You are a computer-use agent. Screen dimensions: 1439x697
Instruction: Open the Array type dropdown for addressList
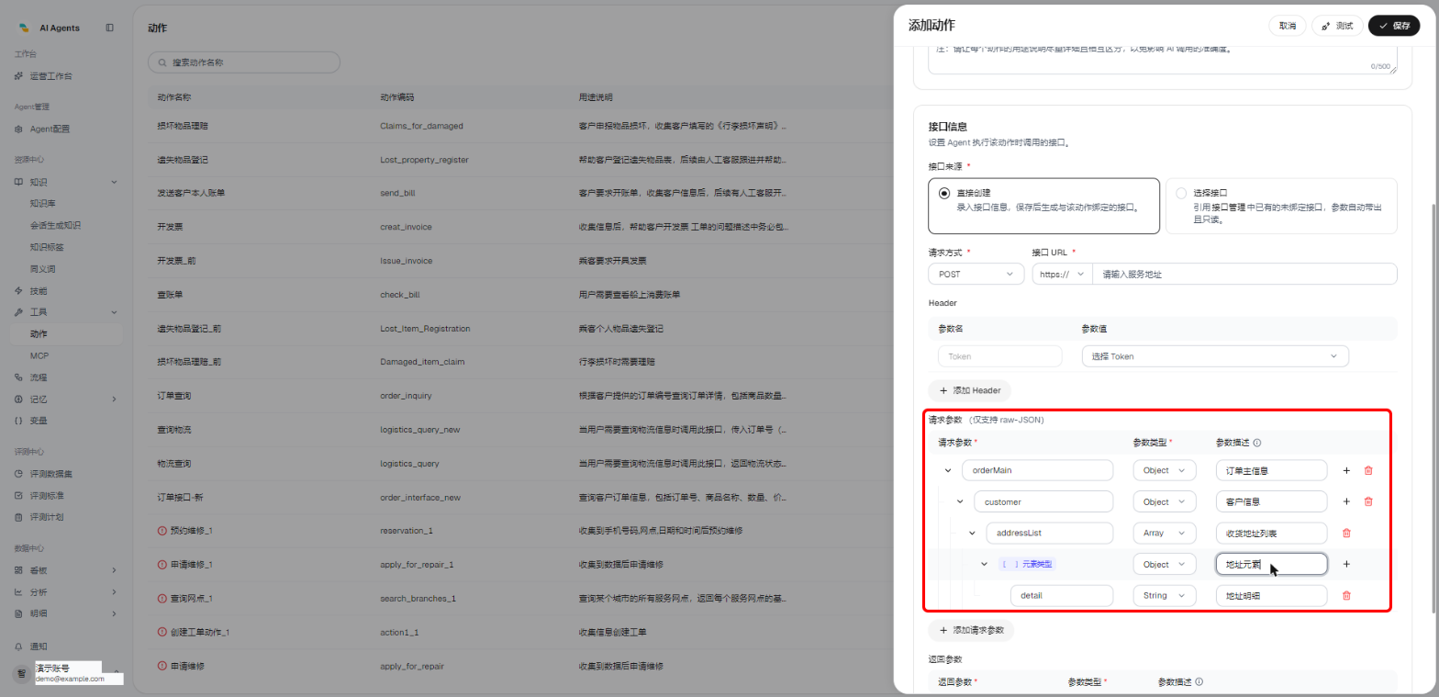point(1165,533)
